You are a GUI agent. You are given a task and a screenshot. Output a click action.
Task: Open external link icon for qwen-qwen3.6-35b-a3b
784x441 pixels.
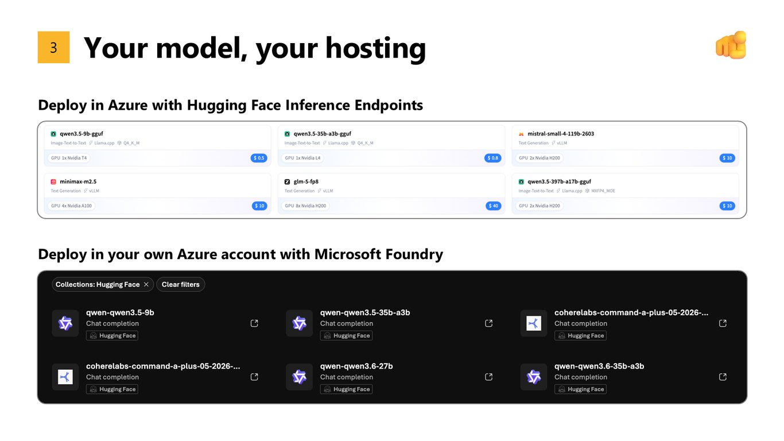click(x=723, y=377)
